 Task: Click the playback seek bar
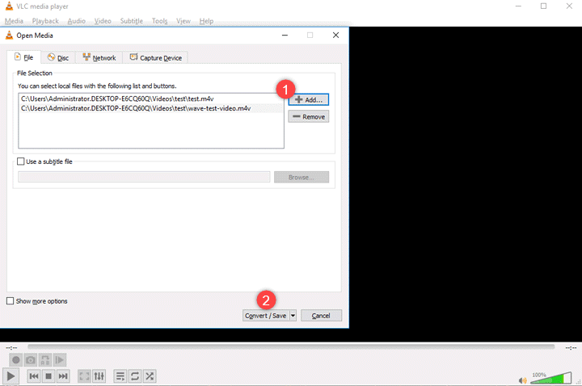(x=291, y=347)
